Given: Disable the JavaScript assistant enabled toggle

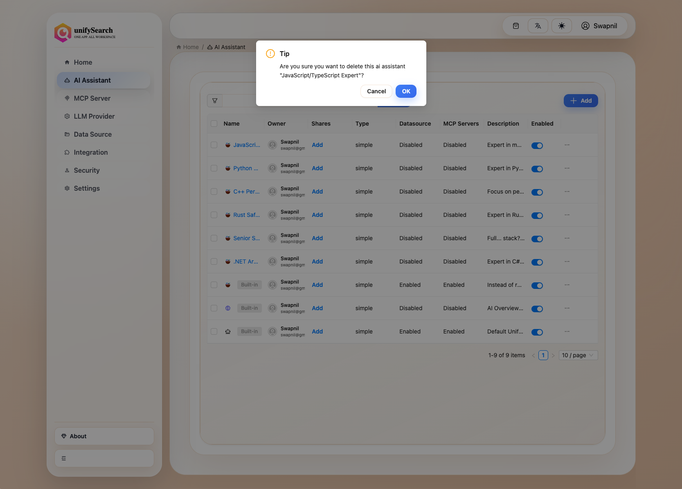Looking at the screenshot, I should click(537, 145).
